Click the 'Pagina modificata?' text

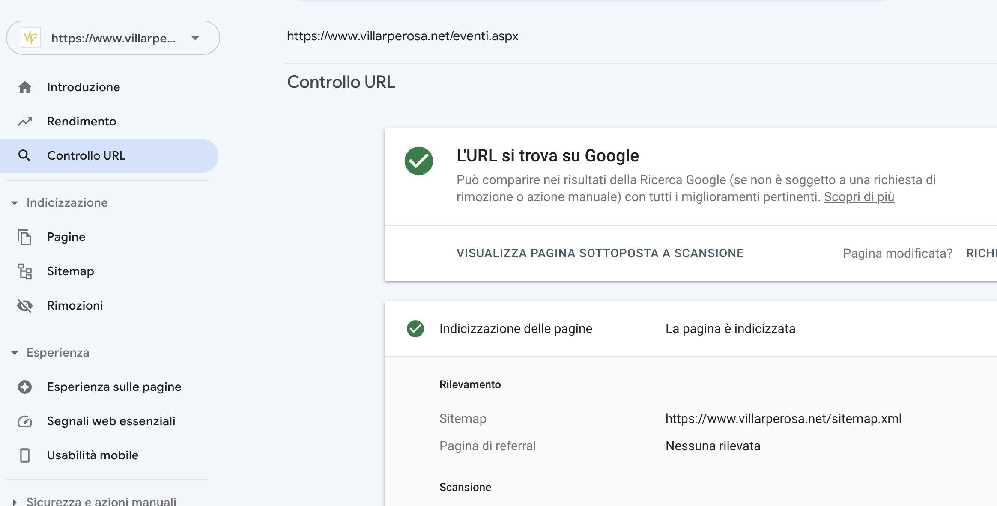[898, 253]
